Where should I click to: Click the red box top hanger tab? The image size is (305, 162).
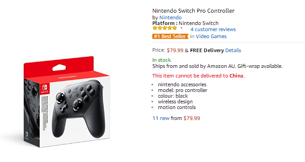click(x=58, y=67)
